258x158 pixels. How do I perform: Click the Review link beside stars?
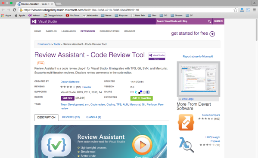click(x=87, y=87)
